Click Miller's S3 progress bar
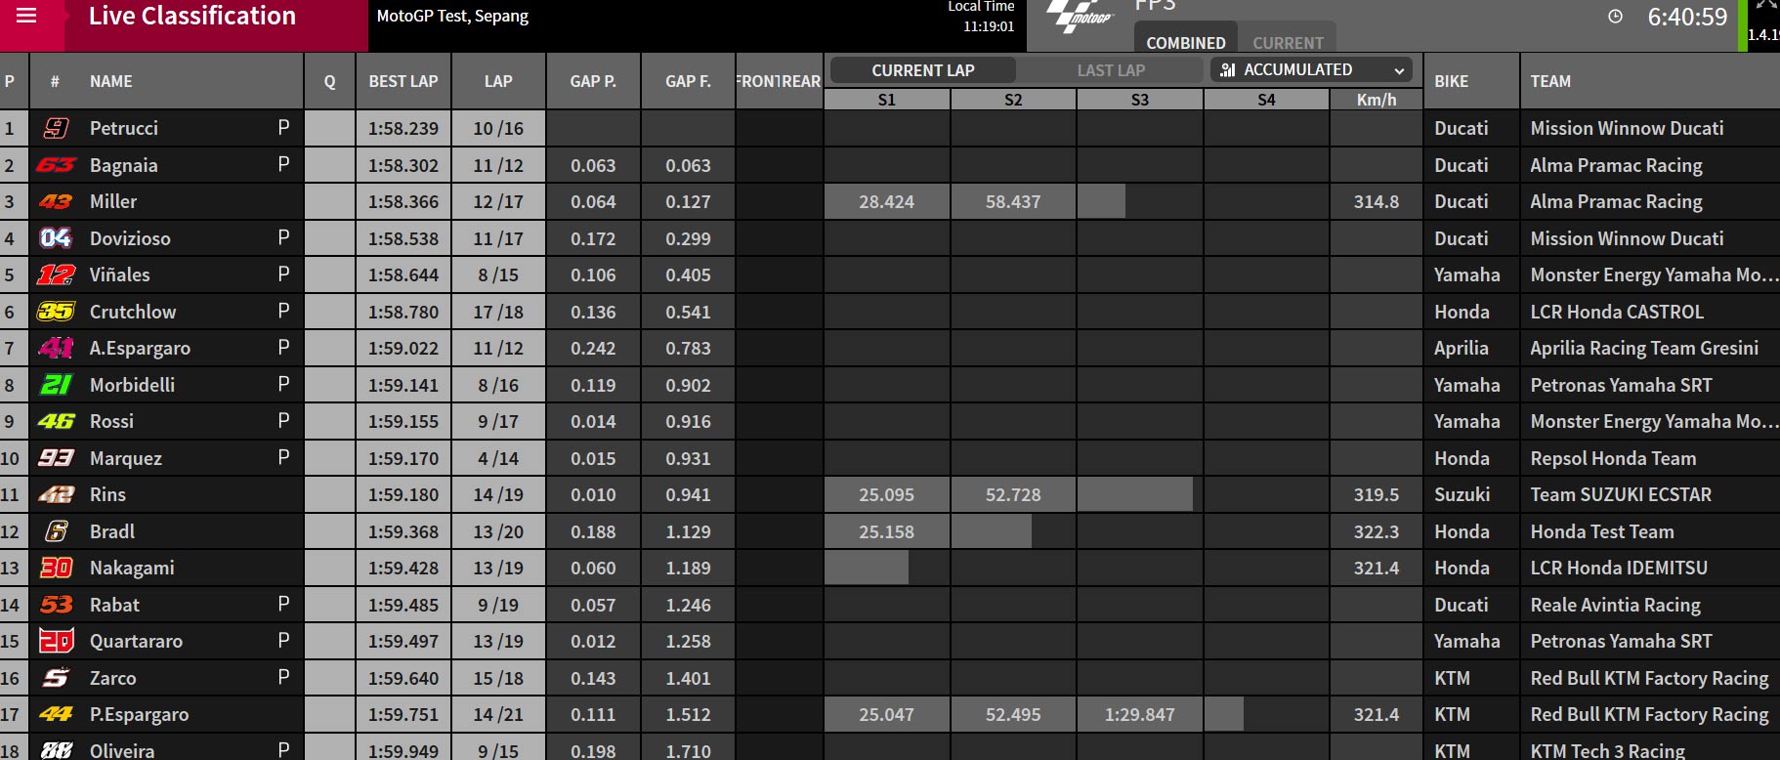1780x760 pixels. coord(1101,201)
